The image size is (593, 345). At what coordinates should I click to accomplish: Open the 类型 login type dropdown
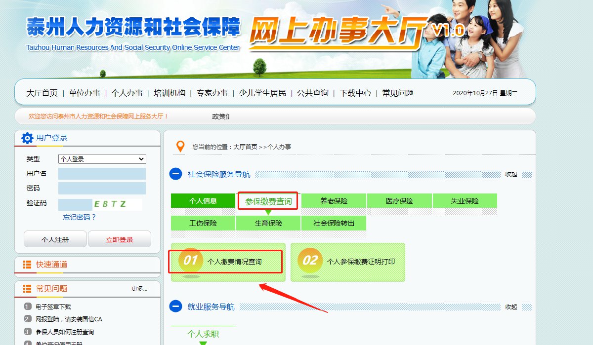tap(102, 159)
